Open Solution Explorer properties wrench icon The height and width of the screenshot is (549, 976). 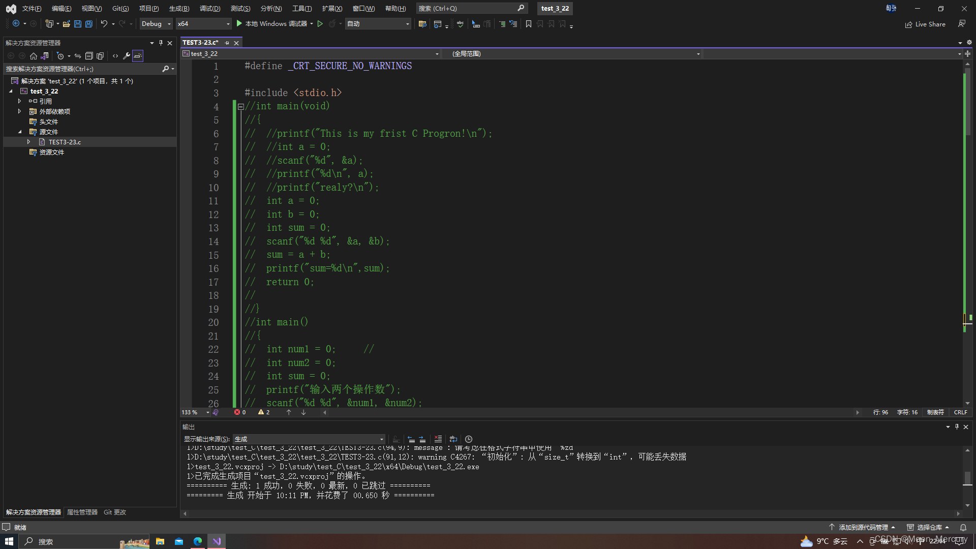point(127,56)
